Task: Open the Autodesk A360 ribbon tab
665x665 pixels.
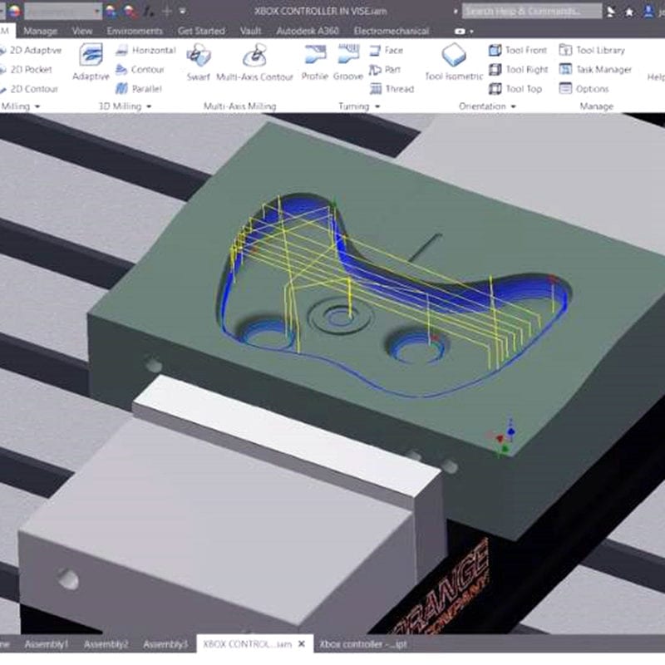Action: 308,31
